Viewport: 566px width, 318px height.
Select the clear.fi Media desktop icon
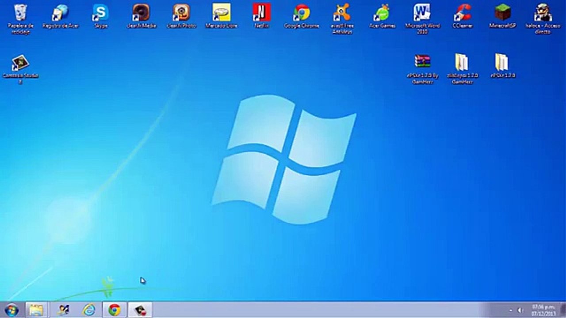point(141,15)
